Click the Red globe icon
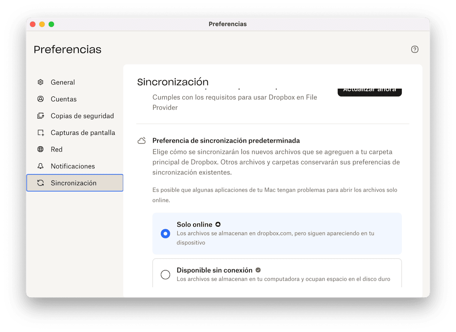Screen dimensions: 456x332 coord(40,150)
